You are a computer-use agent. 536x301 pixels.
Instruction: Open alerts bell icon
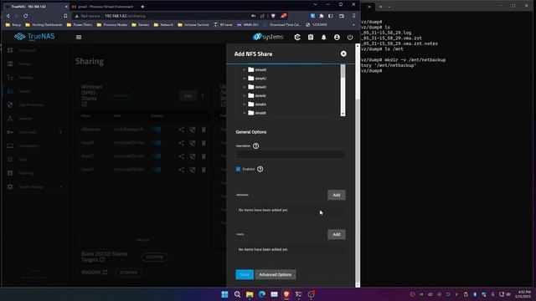pos(323,37)
